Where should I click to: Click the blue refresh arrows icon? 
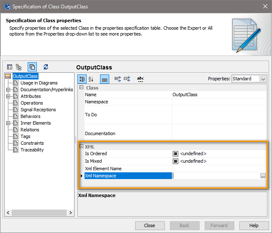point(46,67)
